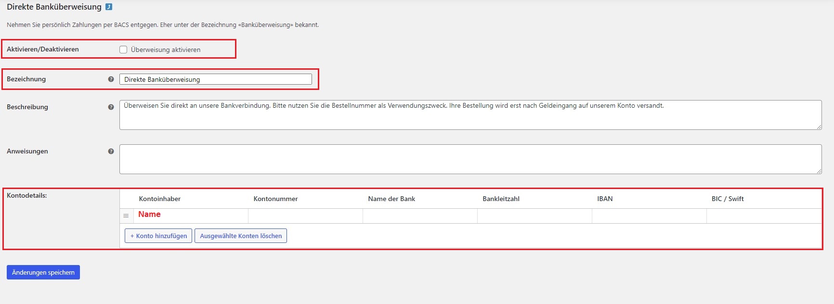834x304 pixels.
Task: Click the back arrow icon beside Direkte Banküberweisung
Action: click(x=109, y=7)
